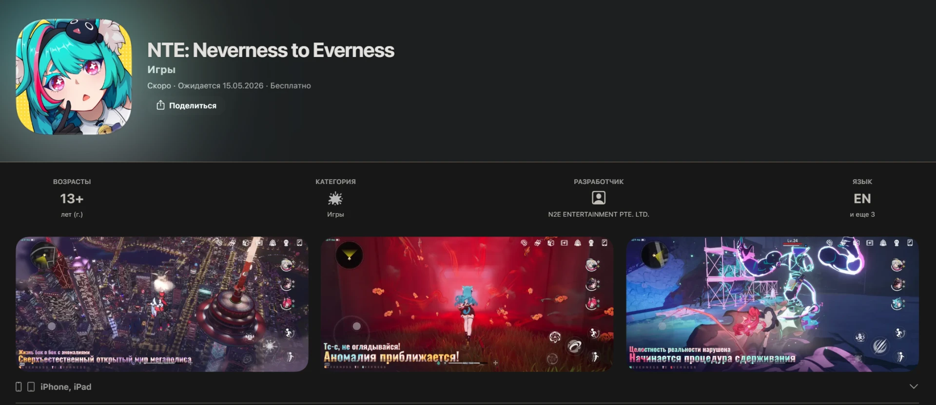Click the share arrow icon
This screenshot has height=405, width=936.
[160, 105]
